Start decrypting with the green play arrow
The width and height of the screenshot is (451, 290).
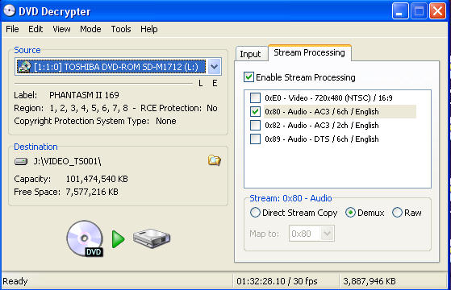[118, 239]
